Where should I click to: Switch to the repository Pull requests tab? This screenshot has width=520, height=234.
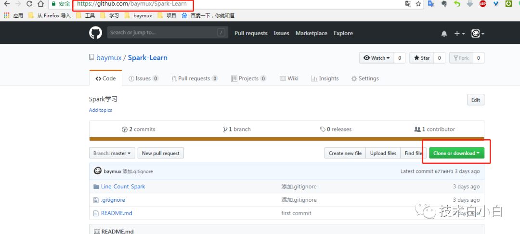195,78
